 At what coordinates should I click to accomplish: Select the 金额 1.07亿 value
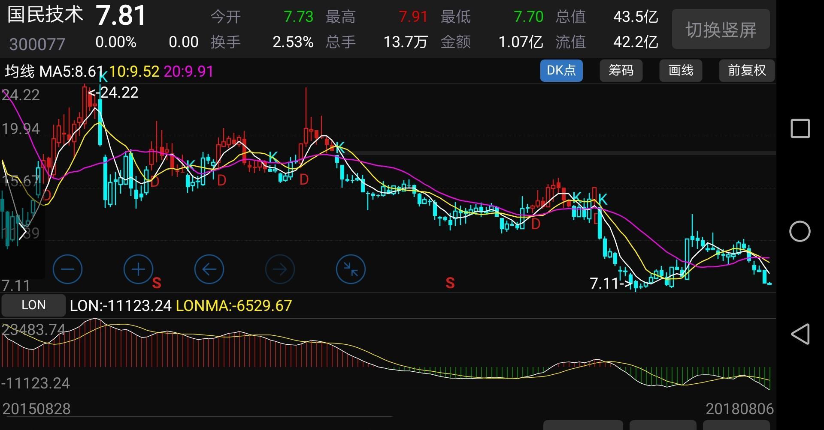[521, 42]
